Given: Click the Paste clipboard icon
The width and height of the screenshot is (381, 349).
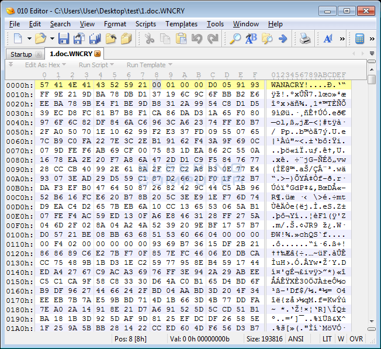Looking at the screenshot, I should point(181,39).
